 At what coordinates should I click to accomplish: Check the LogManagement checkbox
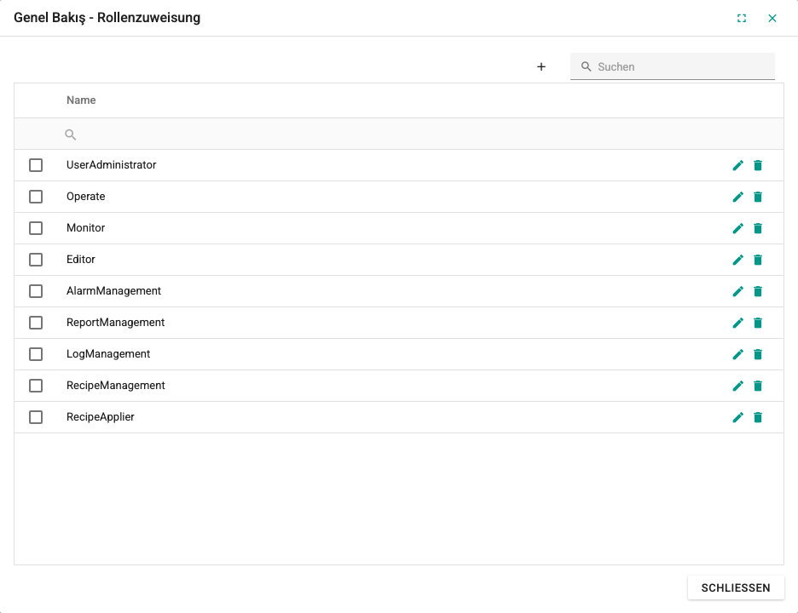[36, 354]
